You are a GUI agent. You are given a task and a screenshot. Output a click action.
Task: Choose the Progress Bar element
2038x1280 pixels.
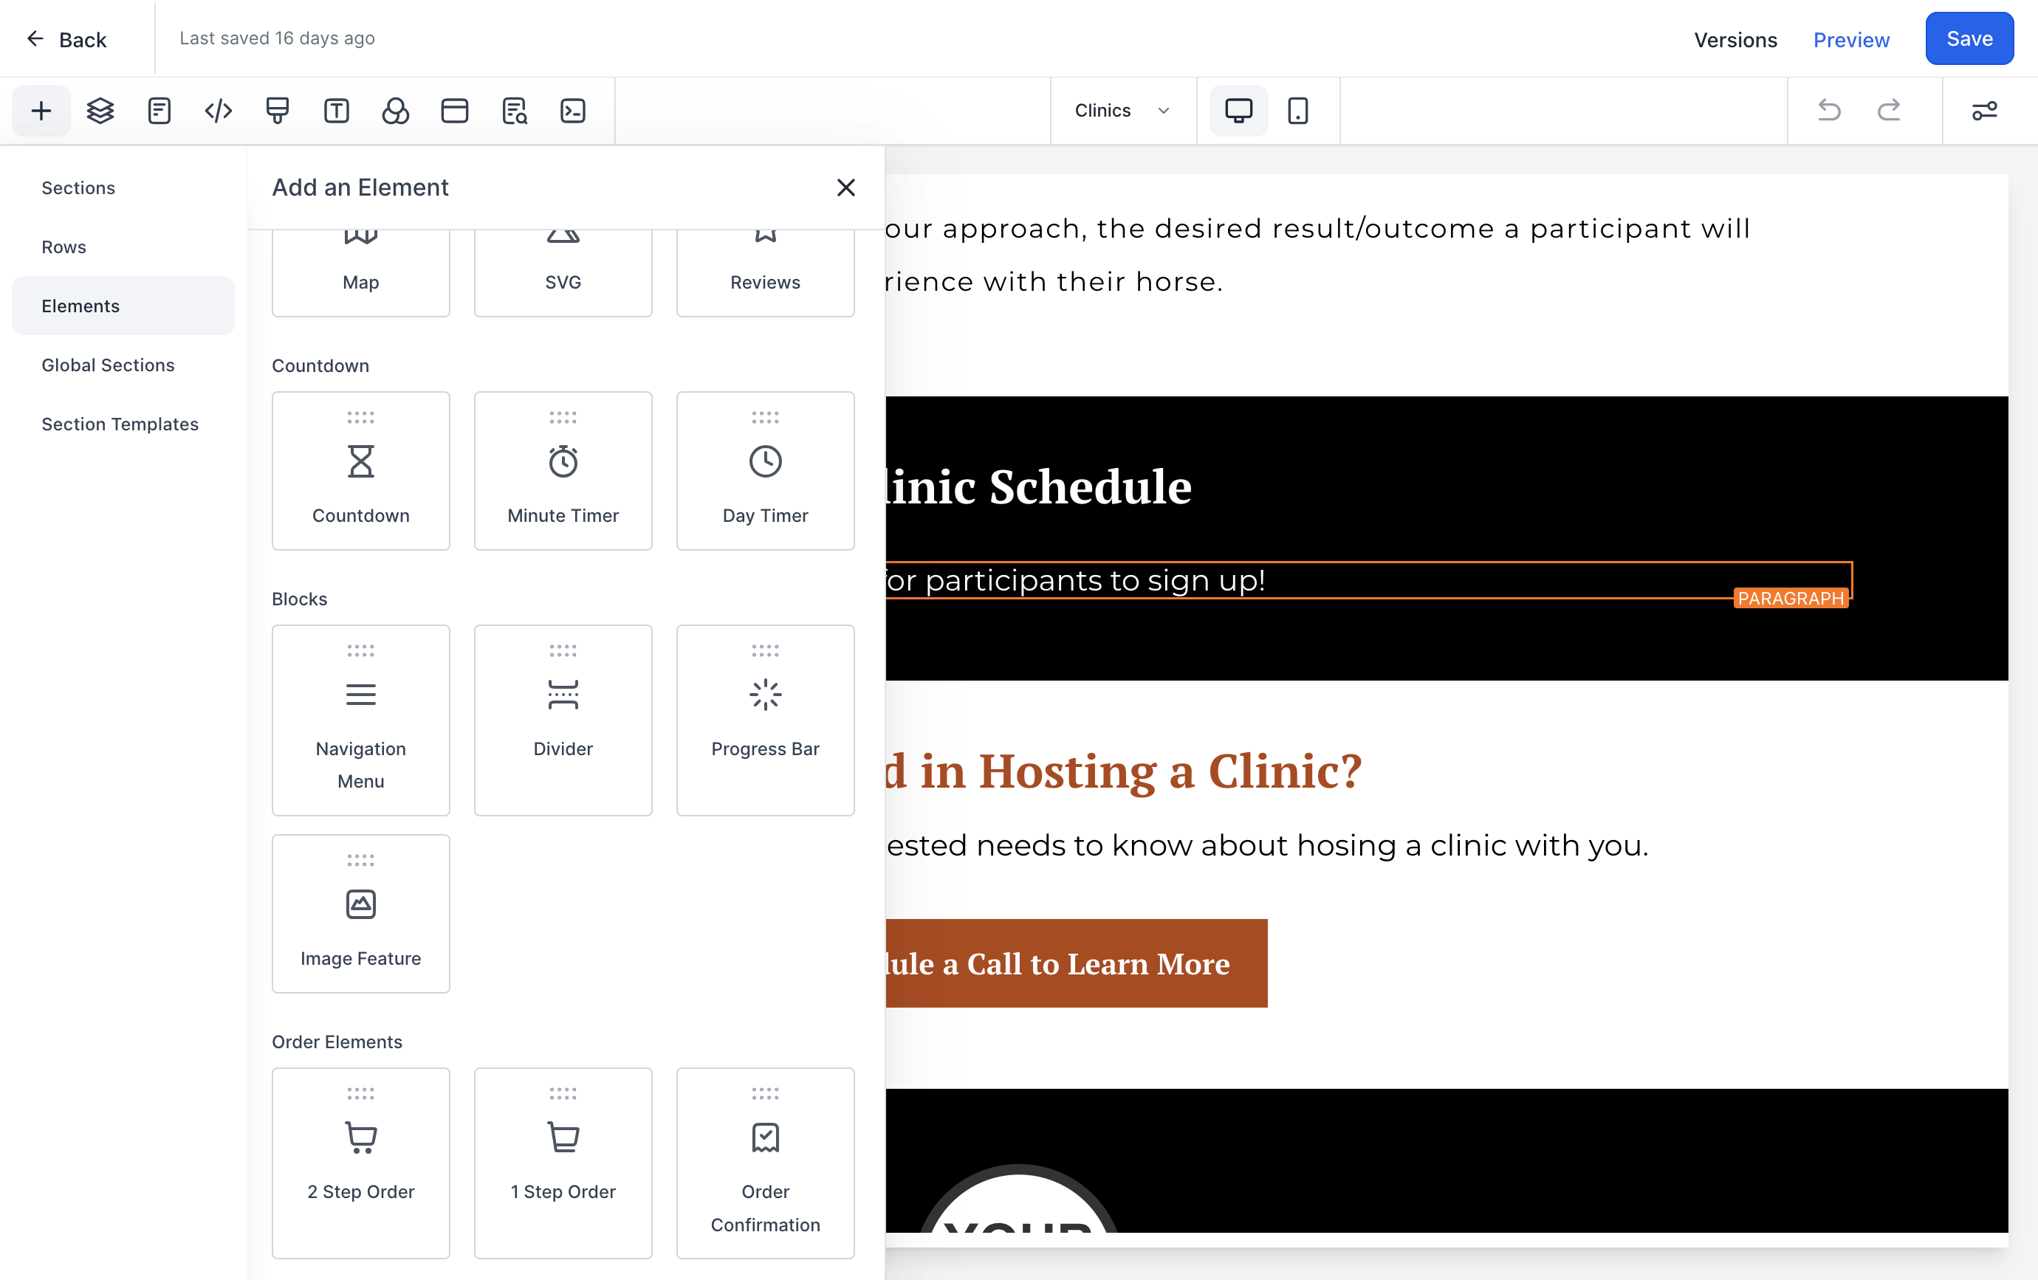click(765, 720)
